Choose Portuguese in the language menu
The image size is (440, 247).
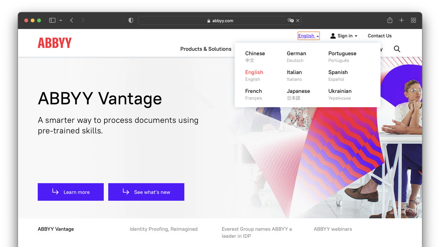pyautogui.click(x=342, y=57)
